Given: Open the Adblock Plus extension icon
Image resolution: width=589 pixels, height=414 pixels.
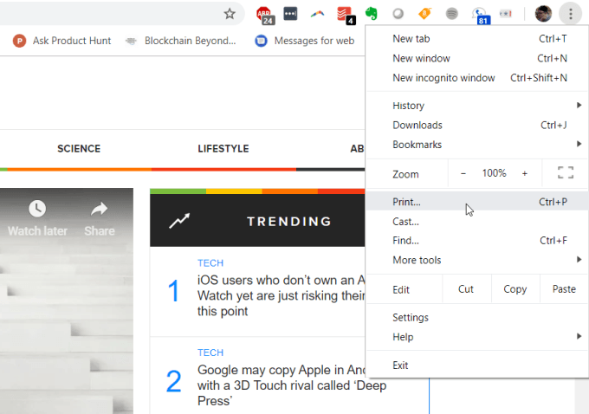Looking at the screenshot, I should (x=265, y=15).
